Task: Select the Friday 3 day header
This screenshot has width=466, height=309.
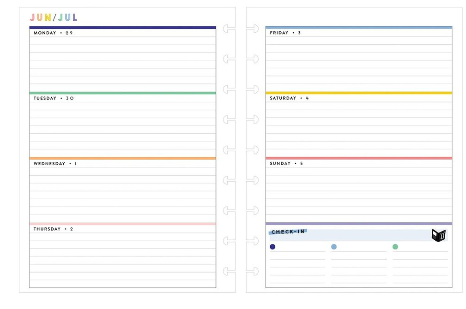Action: click(x=285, y=33)
